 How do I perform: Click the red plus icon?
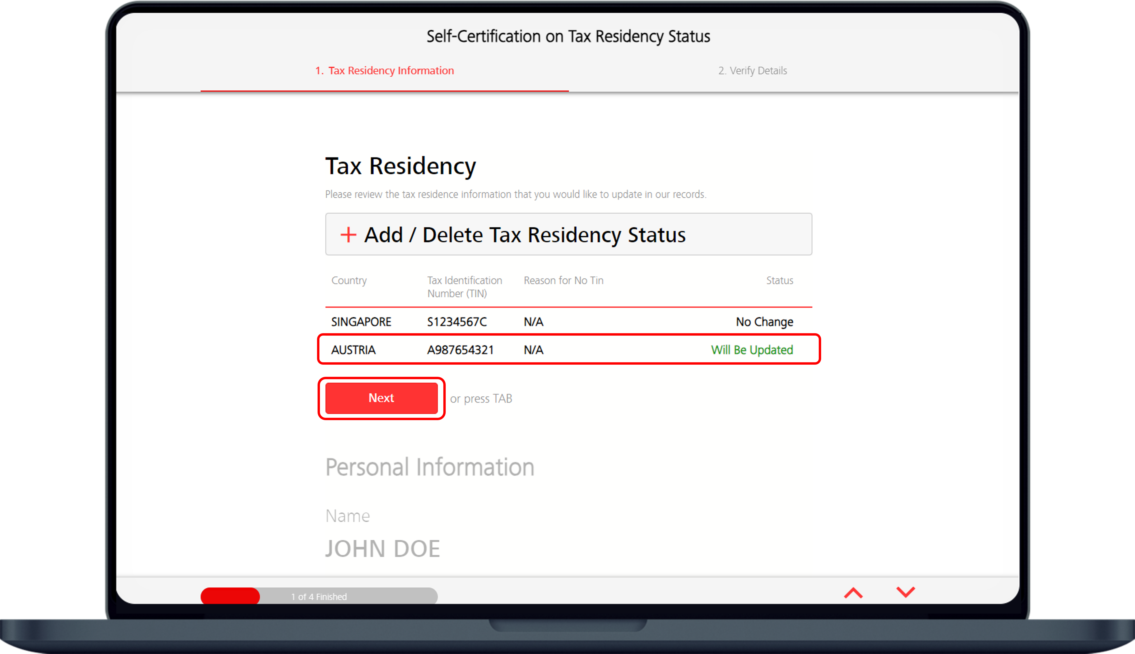[348, 234]
